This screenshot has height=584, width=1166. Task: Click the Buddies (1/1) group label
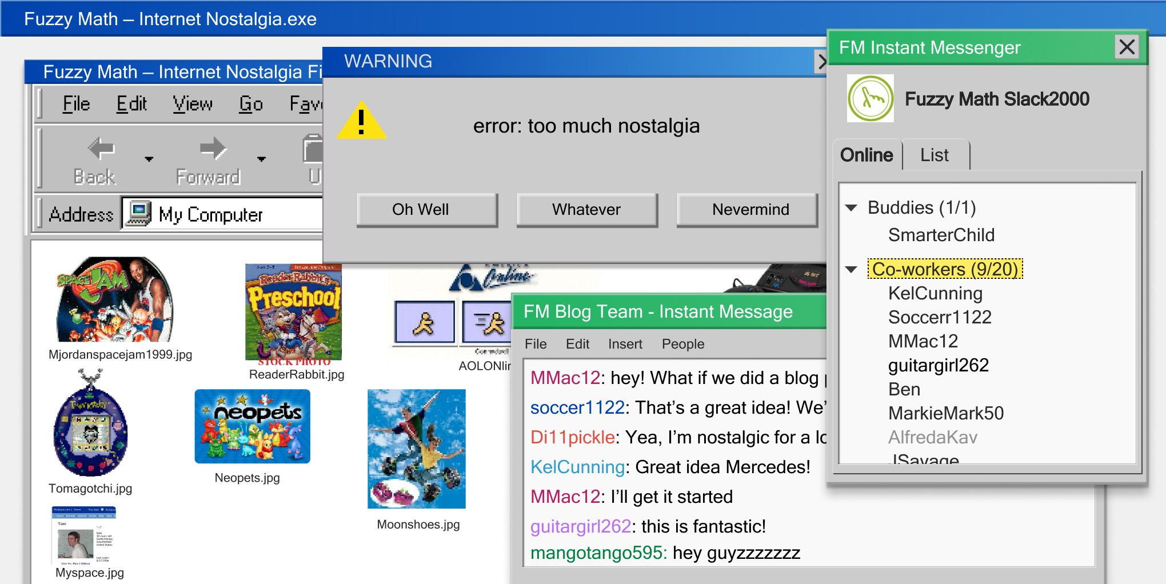coord(921,207)
